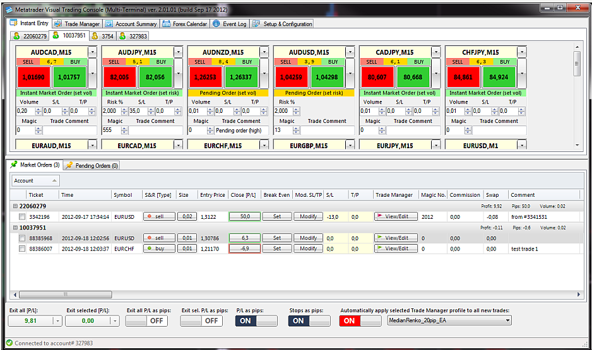Click AUDUSD sell price 1,04259
The width and height of the screenshot is (592, 350).
coord(291,77)
